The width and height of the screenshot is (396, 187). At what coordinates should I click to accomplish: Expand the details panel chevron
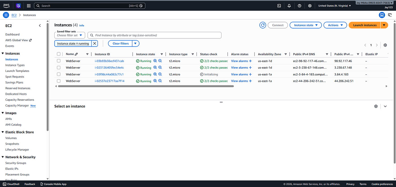click(385, 106)
